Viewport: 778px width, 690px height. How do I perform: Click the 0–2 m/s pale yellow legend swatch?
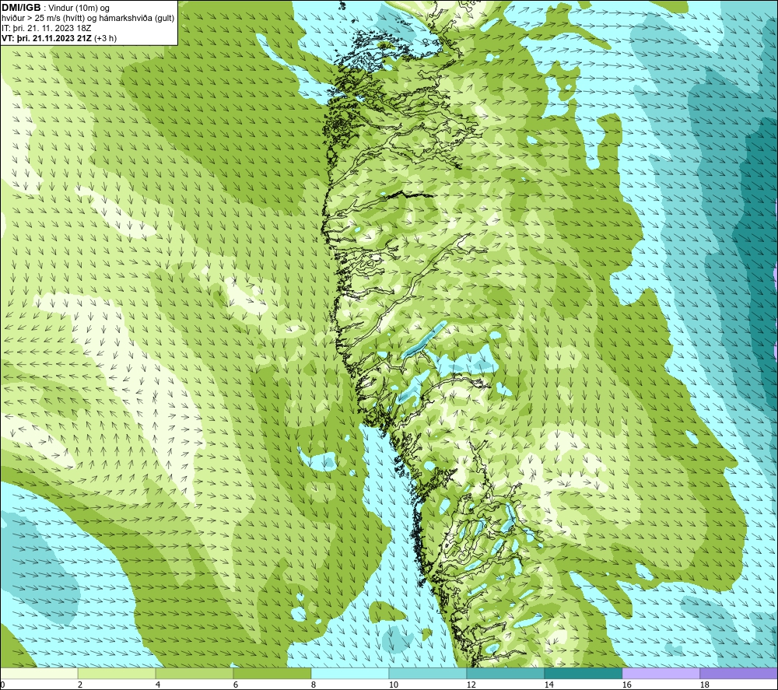point(39,673)
